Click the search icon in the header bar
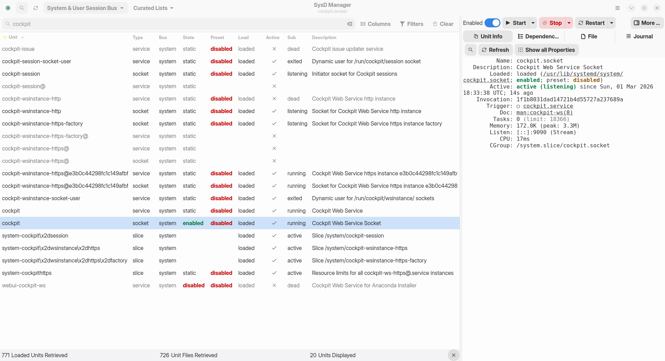 point(21,8)
